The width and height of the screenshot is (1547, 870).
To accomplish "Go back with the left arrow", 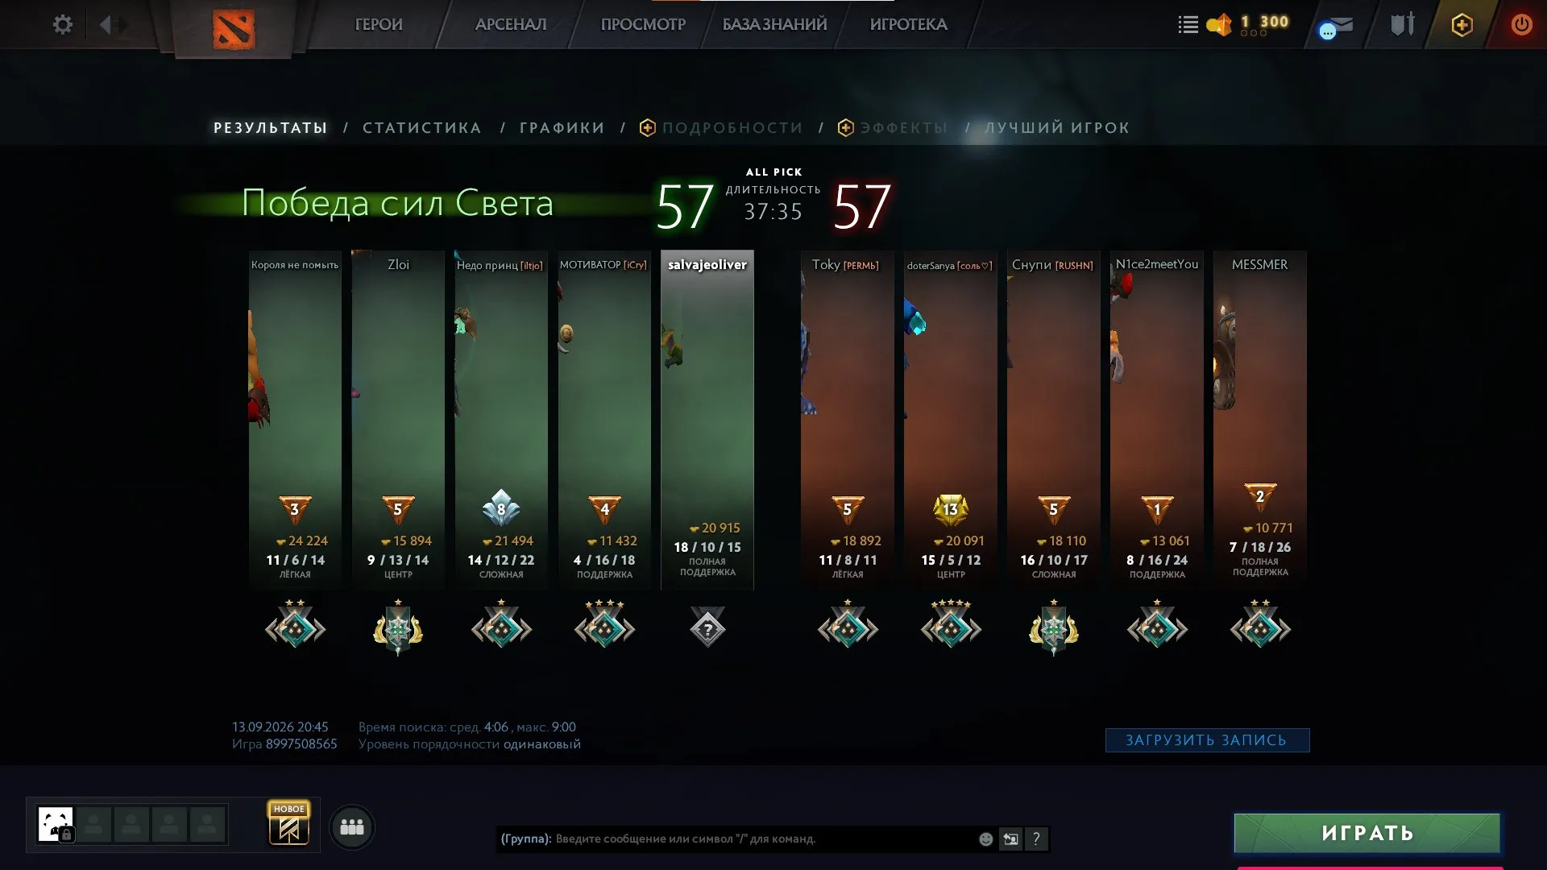I will 106,24.
